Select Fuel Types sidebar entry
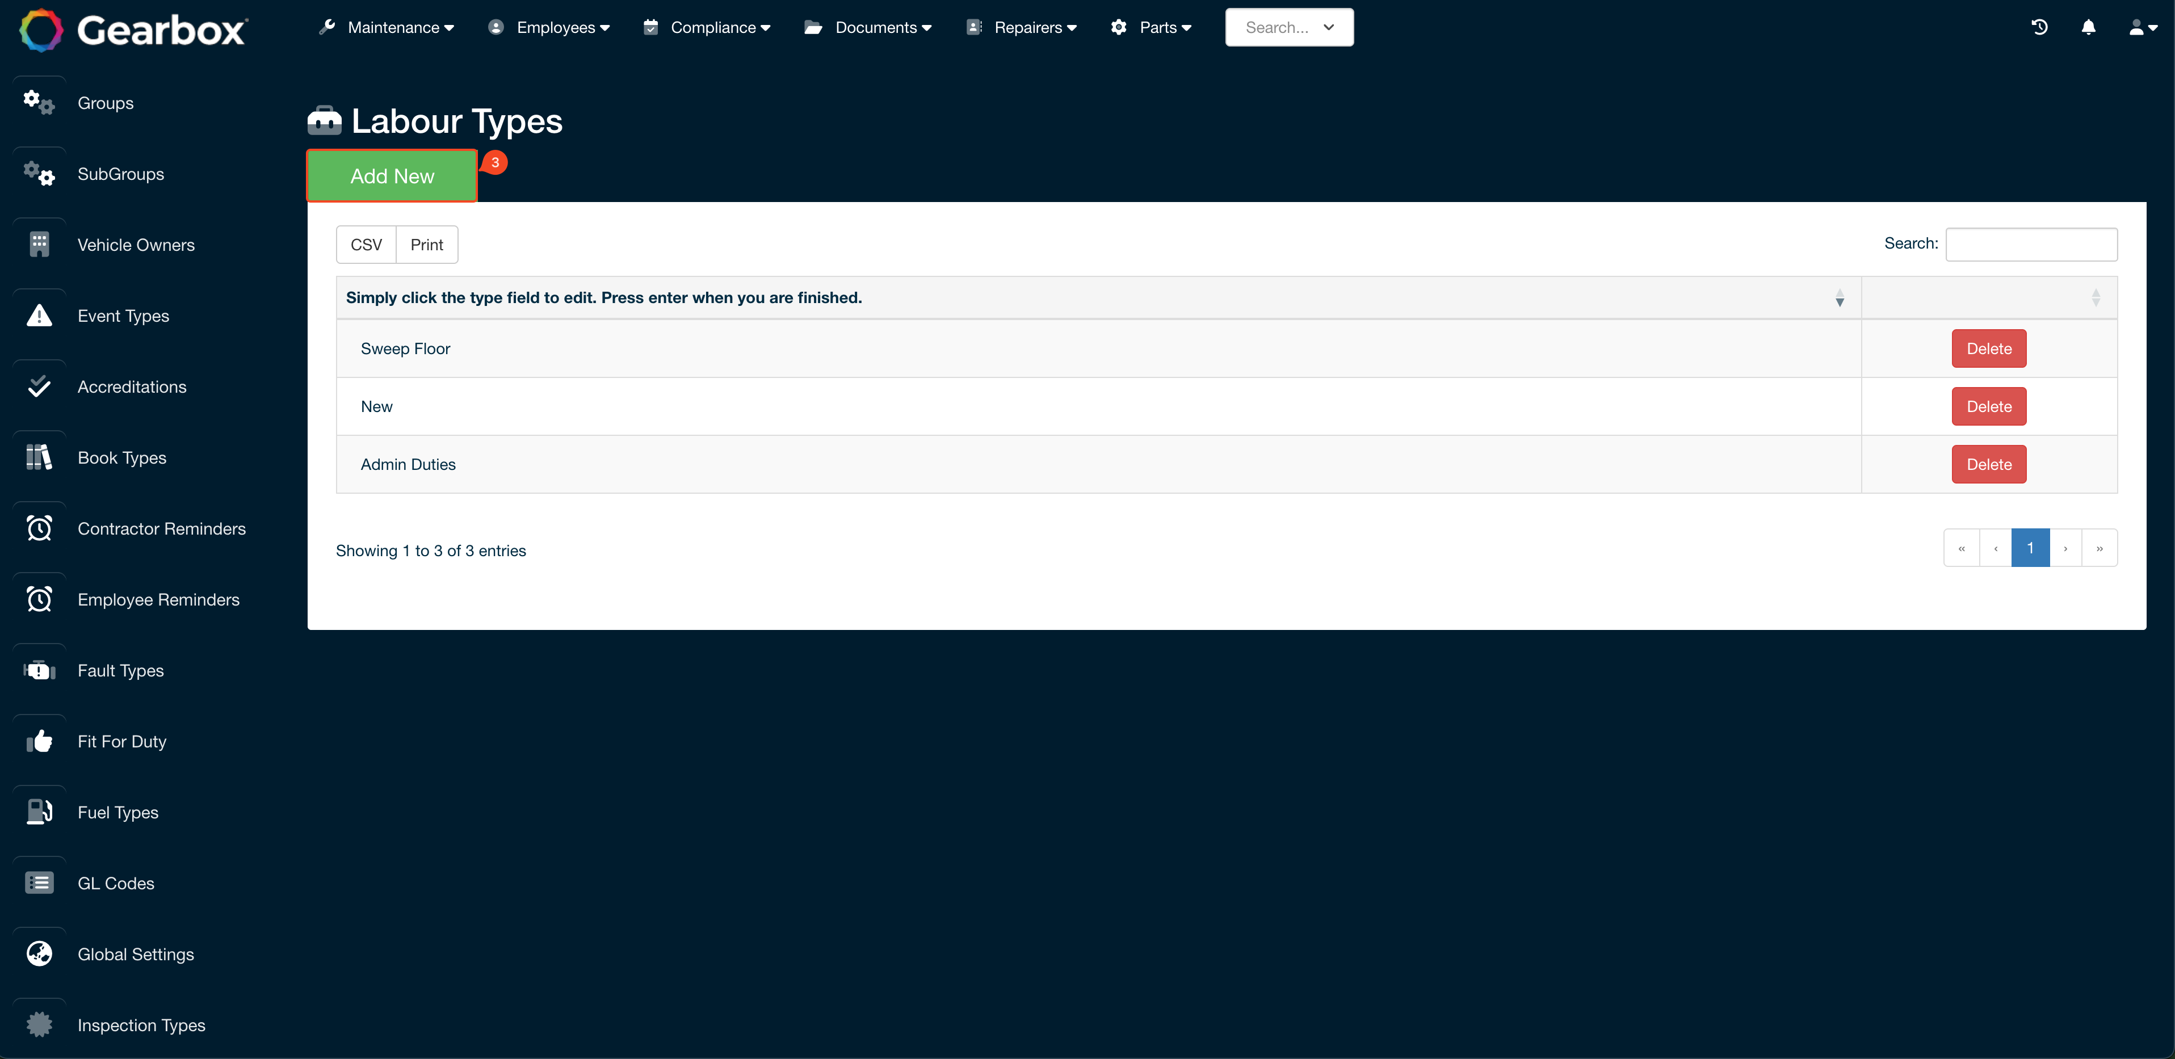Screen dimensions: 2175x1059 click(118, 812)
